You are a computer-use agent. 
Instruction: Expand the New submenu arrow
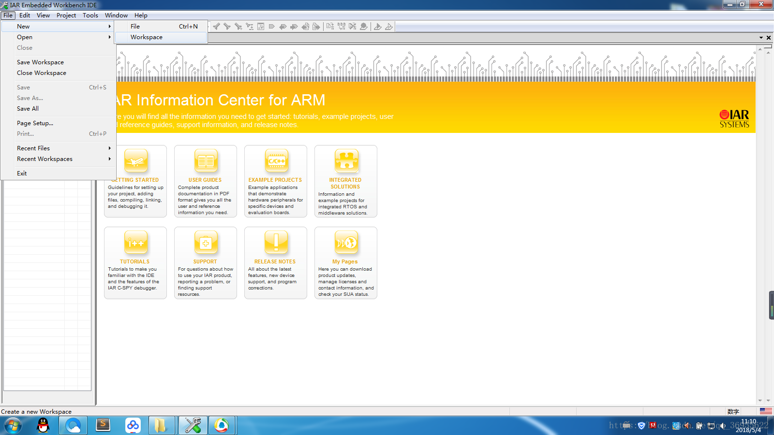click(x=110, y=27)
